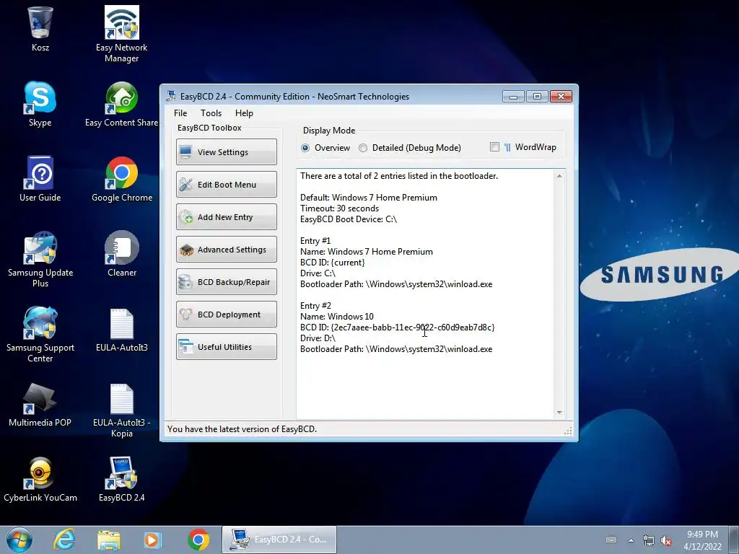739x554 pixels.
Task: Open the File menu
Action: 180,113
